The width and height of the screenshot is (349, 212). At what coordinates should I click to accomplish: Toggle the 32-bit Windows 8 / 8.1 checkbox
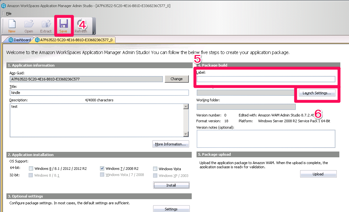coord(31,175)
